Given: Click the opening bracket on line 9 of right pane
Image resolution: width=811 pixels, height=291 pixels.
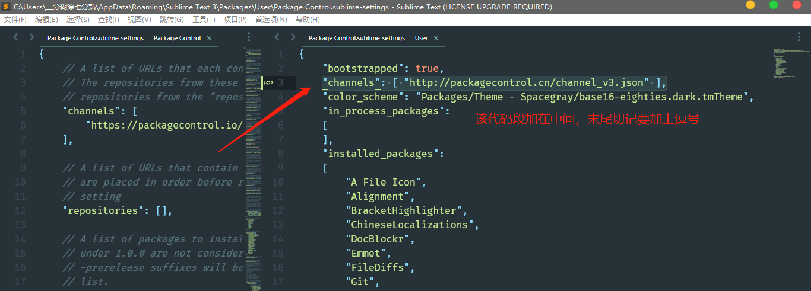Looking at the screenshot, I should coord(325,168).
